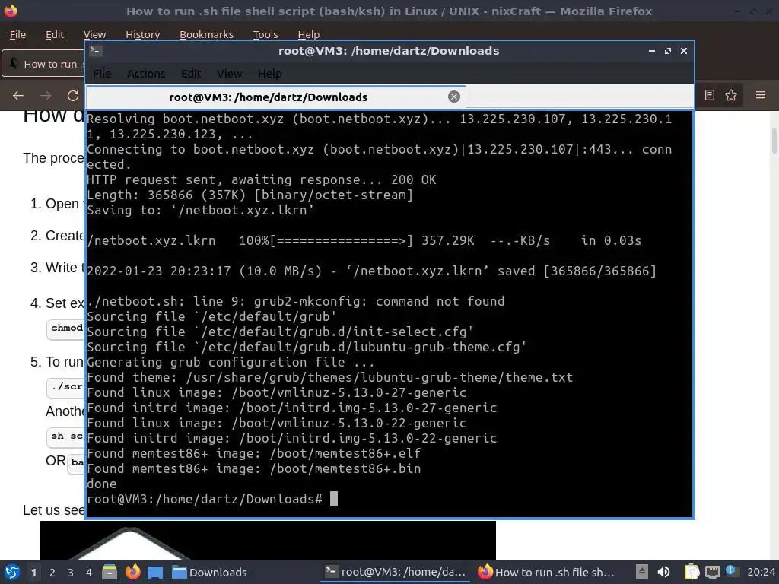Open the update notifier tray icon
The image size is (779, 584).
point(730,571)
